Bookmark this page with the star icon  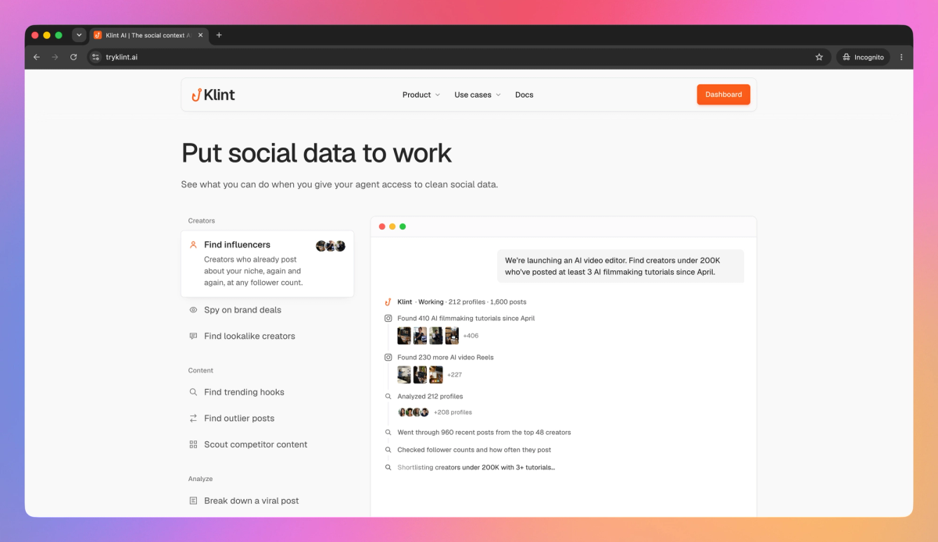[x=819, y=57]
